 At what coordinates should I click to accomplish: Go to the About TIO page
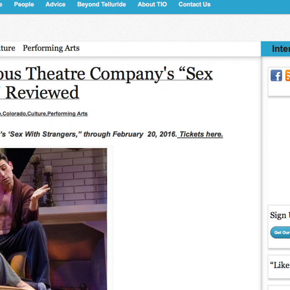pos(152,4)
